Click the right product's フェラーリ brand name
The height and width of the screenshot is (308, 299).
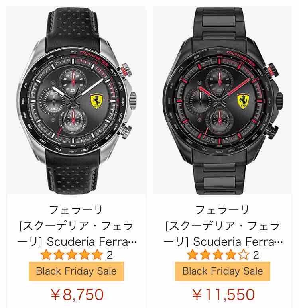click(222, 210)
